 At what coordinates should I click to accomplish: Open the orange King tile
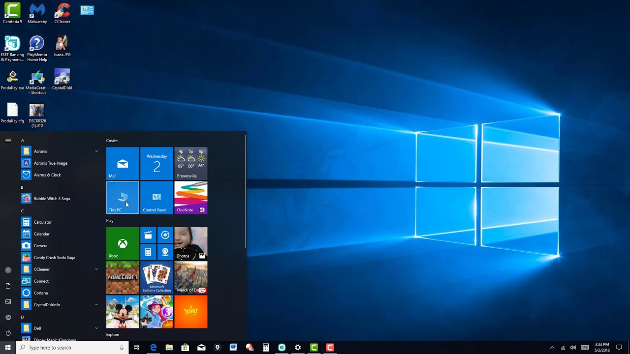191,312
